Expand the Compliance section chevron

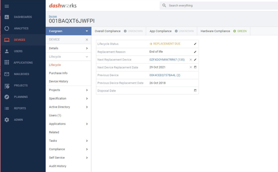click(x=87, y=149)
